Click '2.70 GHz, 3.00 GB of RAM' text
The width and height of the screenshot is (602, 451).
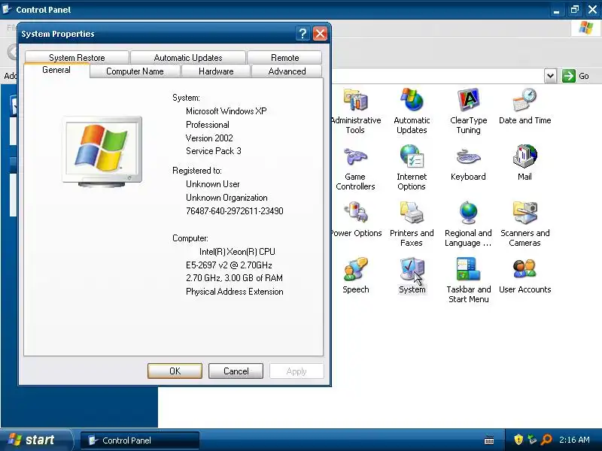point(234,278)
